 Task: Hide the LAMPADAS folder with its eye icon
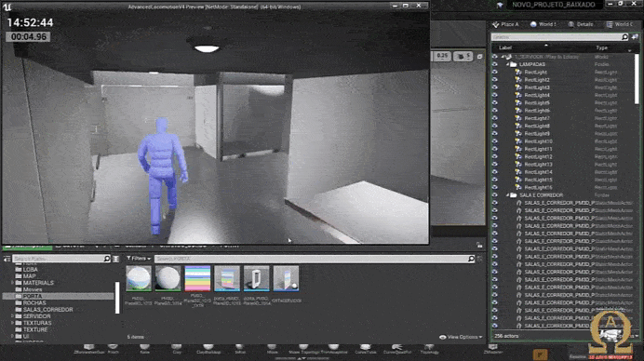(x=495, y=64)
